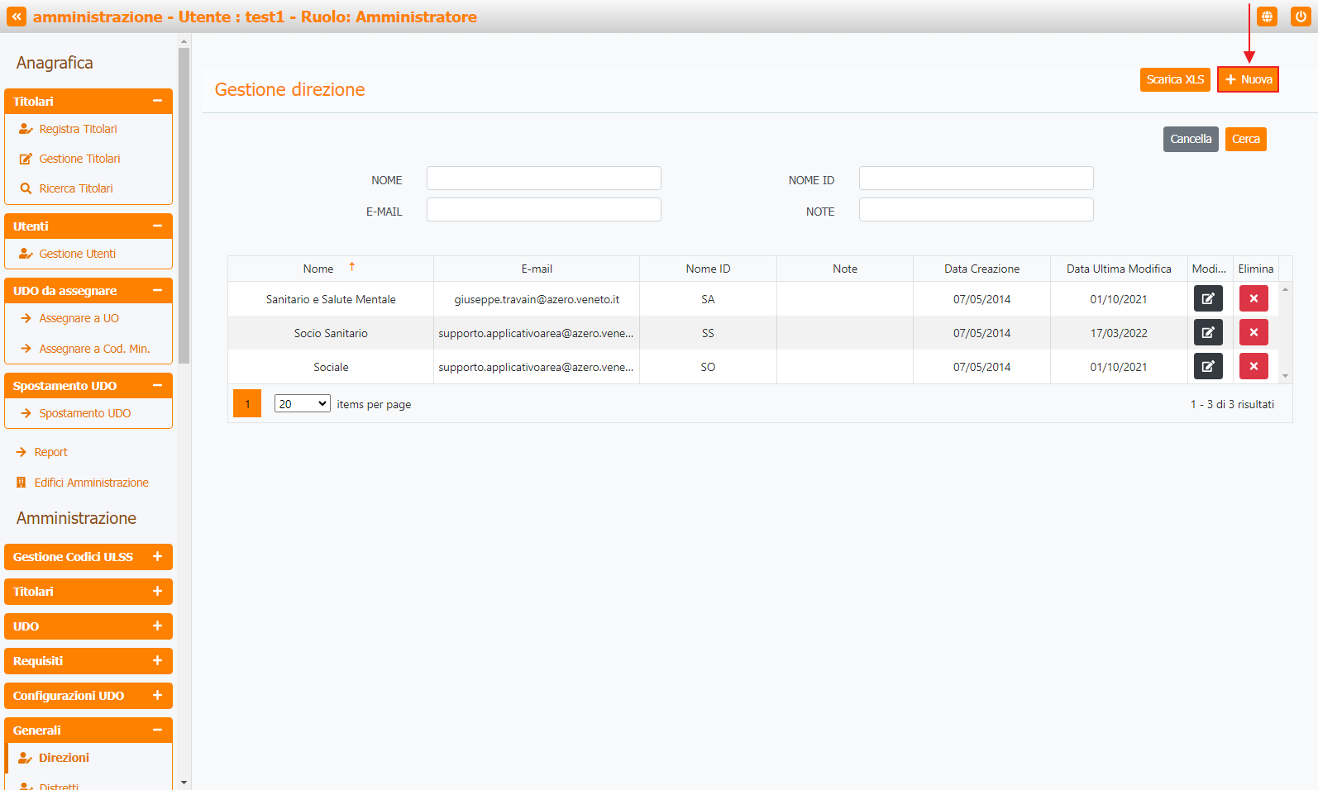1318x790 pixels.
Task: Click the Nuova button
Action: click(x=1248, y=79)
